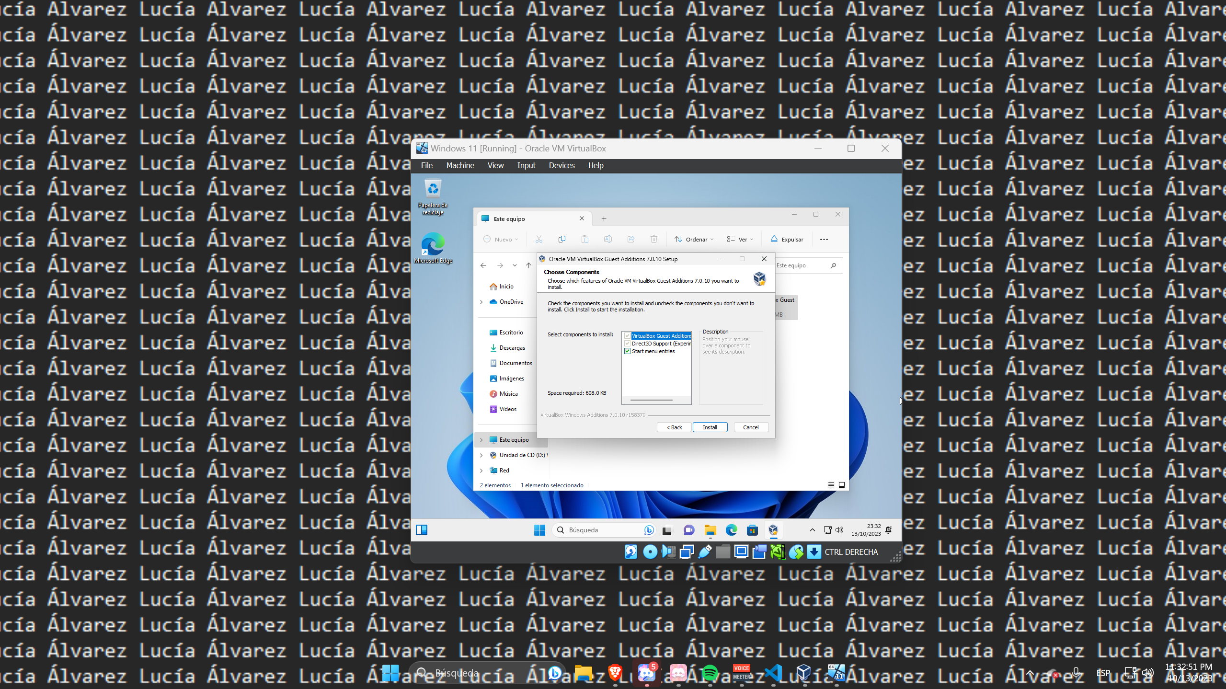Open the Devices menu in VirtualBox
The height and width of the screenshot is (689, 1226).
pos(561,165)
